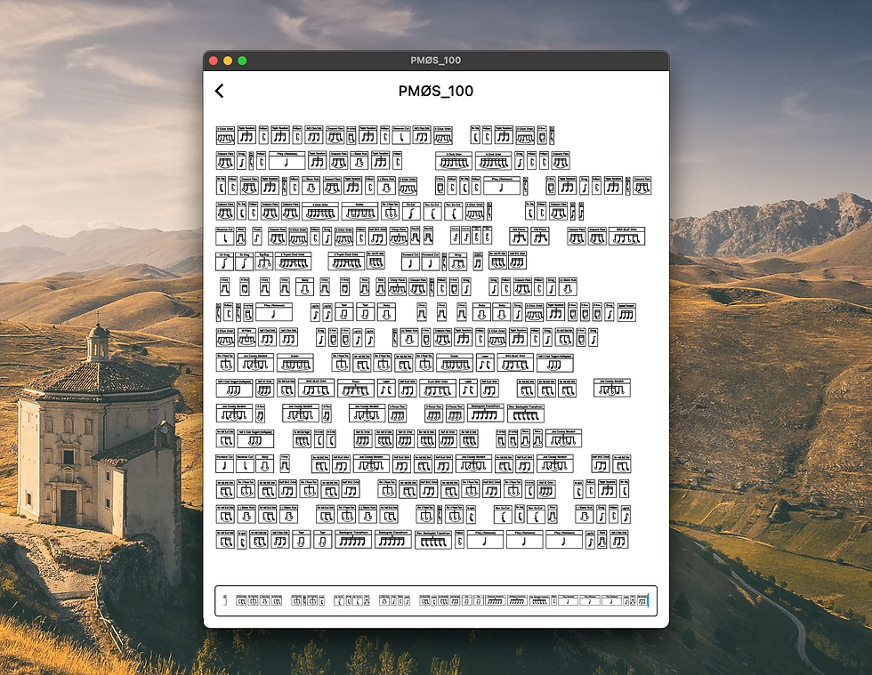Select the 5 Click Grid pattern tile
This screenshot has width=872, height=675.
223,133
